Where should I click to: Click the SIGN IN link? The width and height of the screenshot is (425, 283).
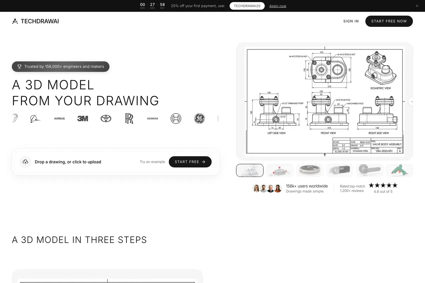point(351,21)
